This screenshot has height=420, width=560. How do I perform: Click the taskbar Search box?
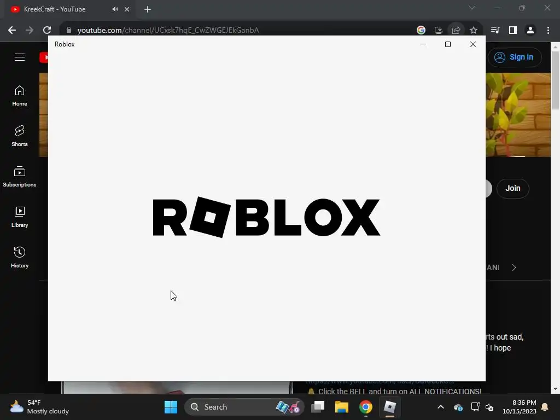coord(244,407)
